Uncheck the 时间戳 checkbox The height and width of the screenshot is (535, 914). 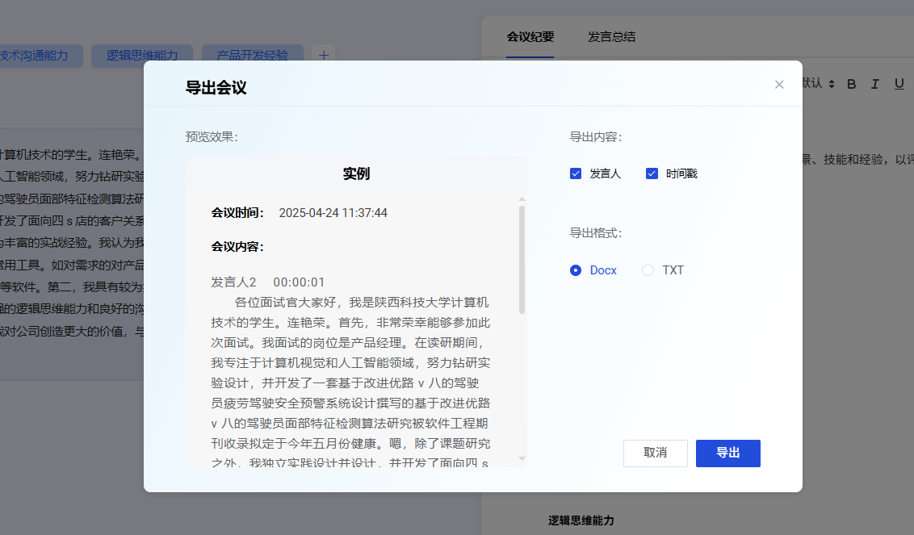pyautogui.click(x=652, y=173)
